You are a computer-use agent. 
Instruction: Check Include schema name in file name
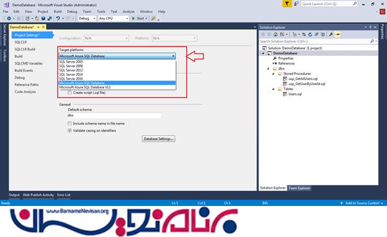(69, 123)
